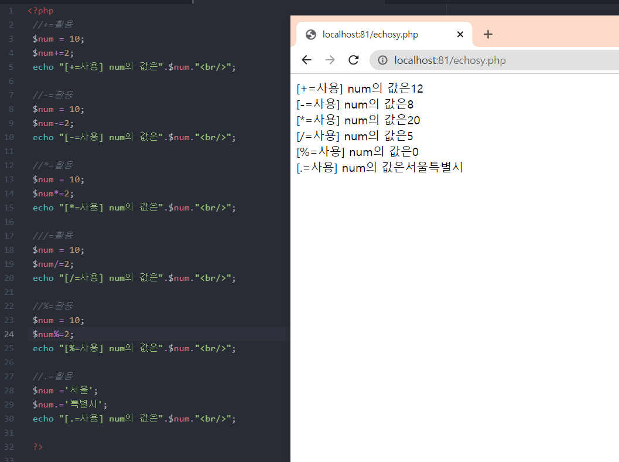Click code line $num+=2;
Screen dimensions: 619x462
pos(53,53)
